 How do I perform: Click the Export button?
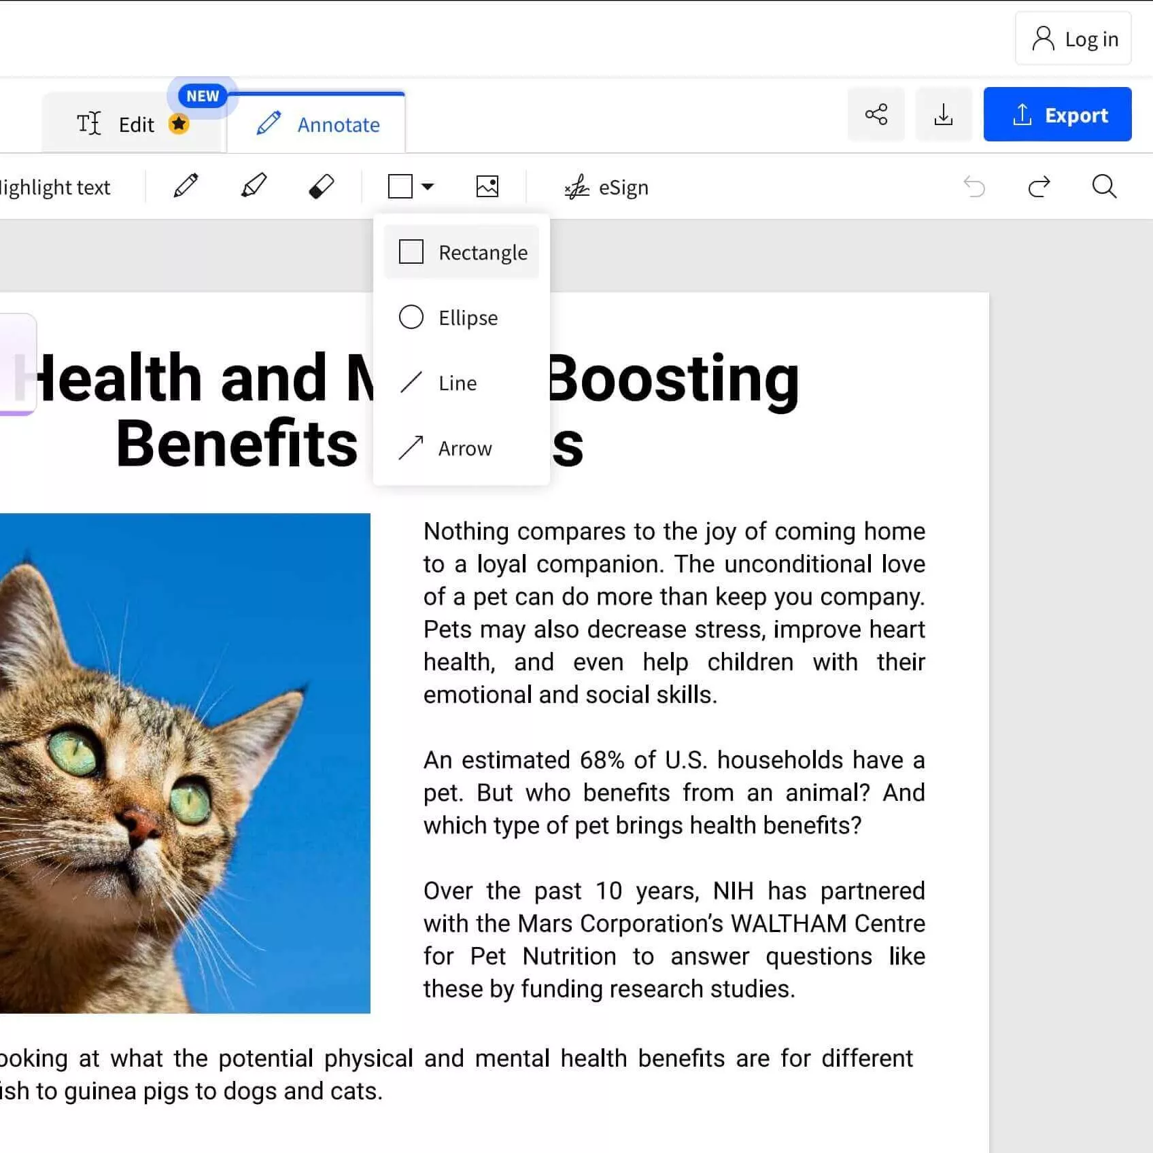1058,115
